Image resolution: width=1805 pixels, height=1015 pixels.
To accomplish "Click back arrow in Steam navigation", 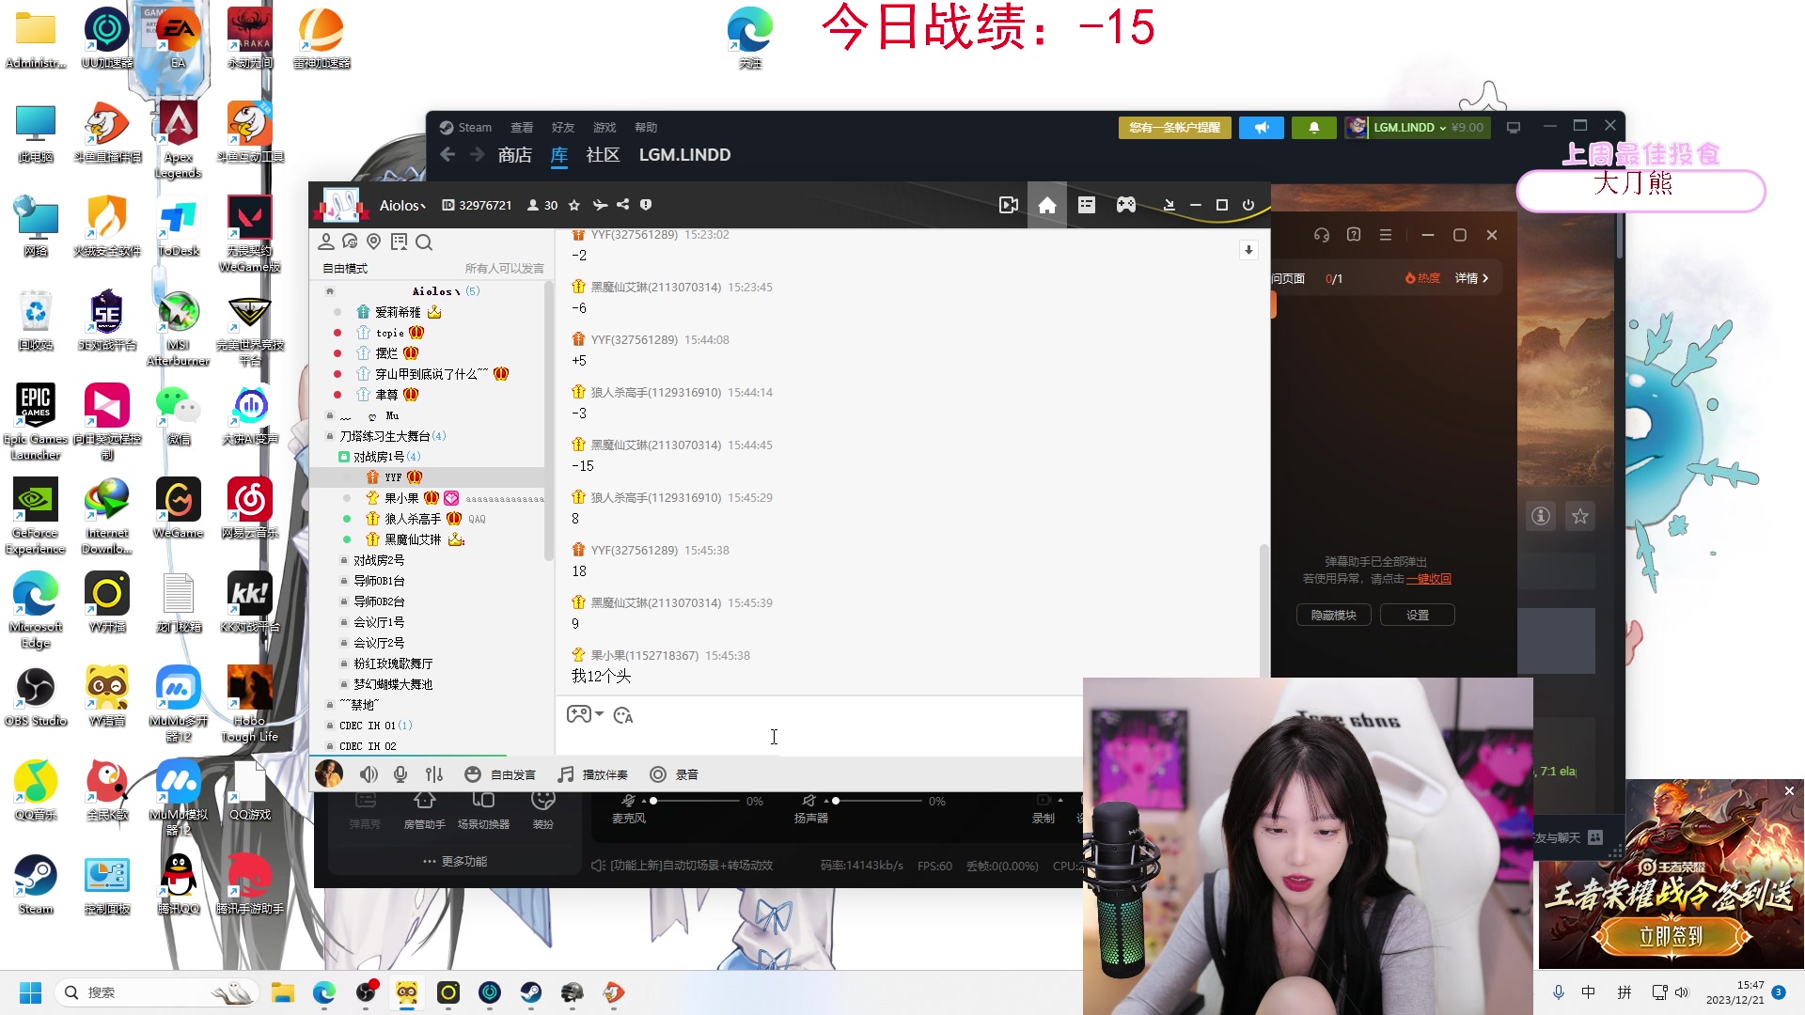I will pos(447,155).
